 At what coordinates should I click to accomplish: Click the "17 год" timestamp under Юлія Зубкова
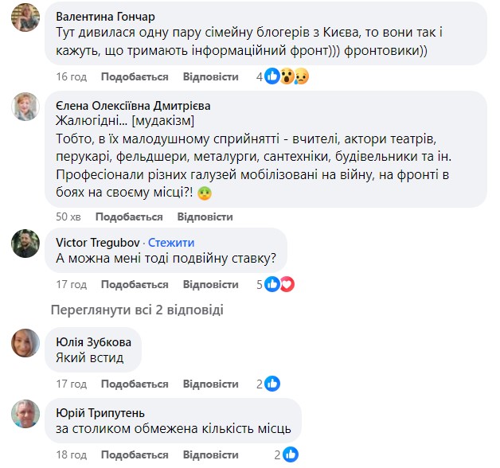coord(71,384)
